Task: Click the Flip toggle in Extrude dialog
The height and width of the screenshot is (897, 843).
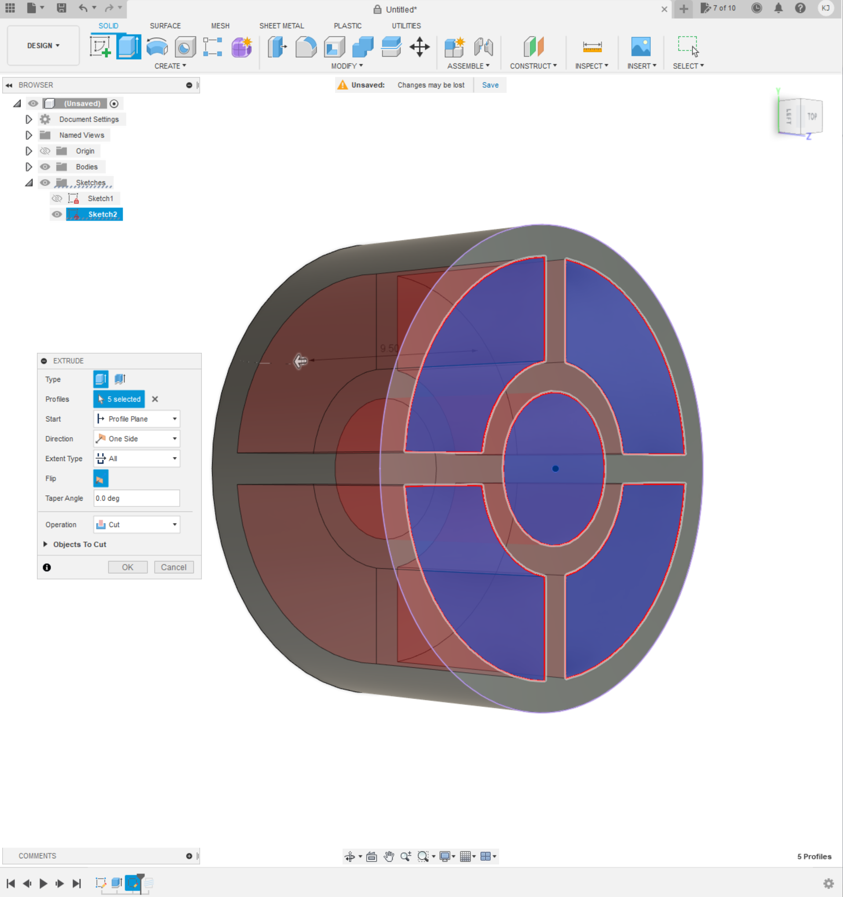Action: [100, 478]
